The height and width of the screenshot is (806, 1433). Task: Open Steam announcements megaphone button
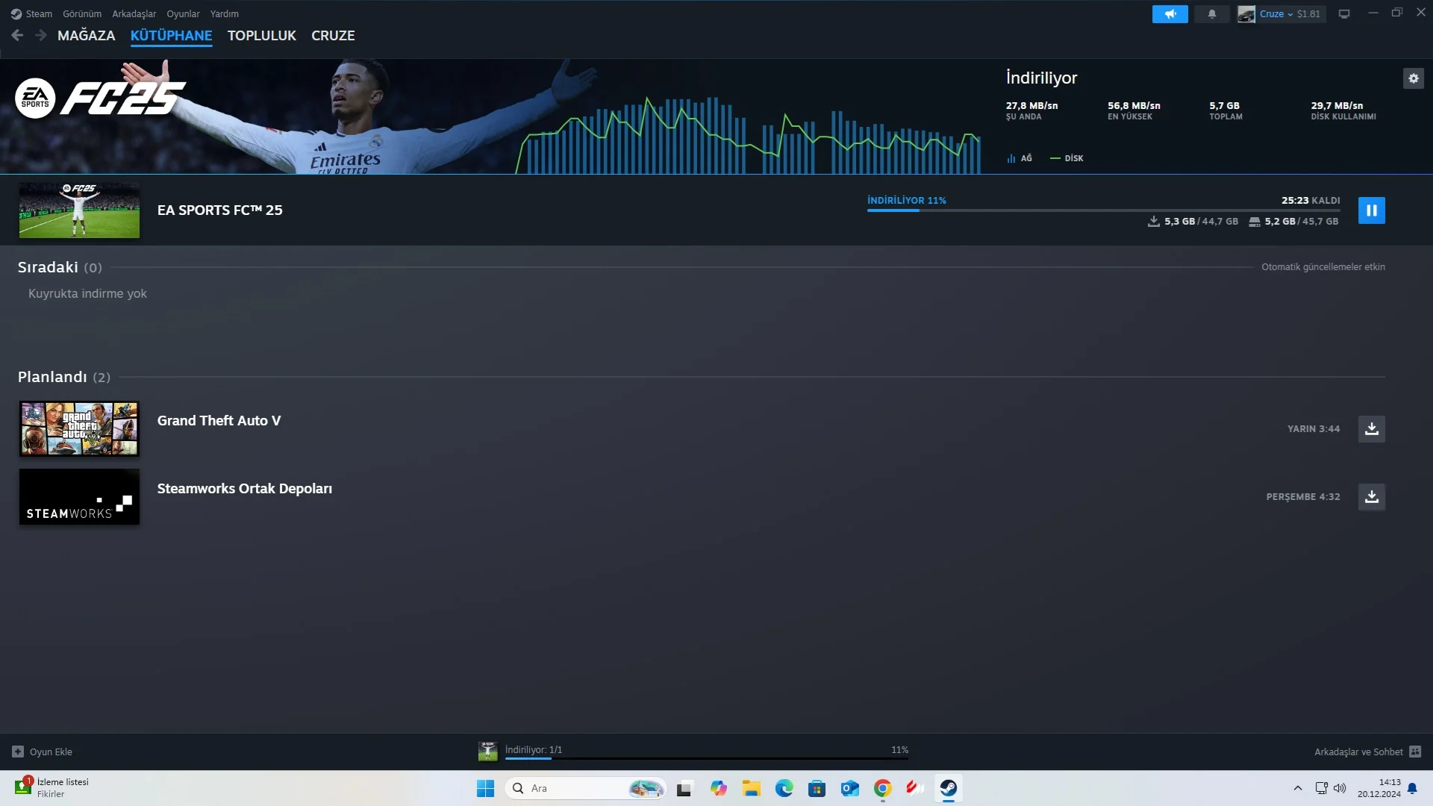[1170, 13]
